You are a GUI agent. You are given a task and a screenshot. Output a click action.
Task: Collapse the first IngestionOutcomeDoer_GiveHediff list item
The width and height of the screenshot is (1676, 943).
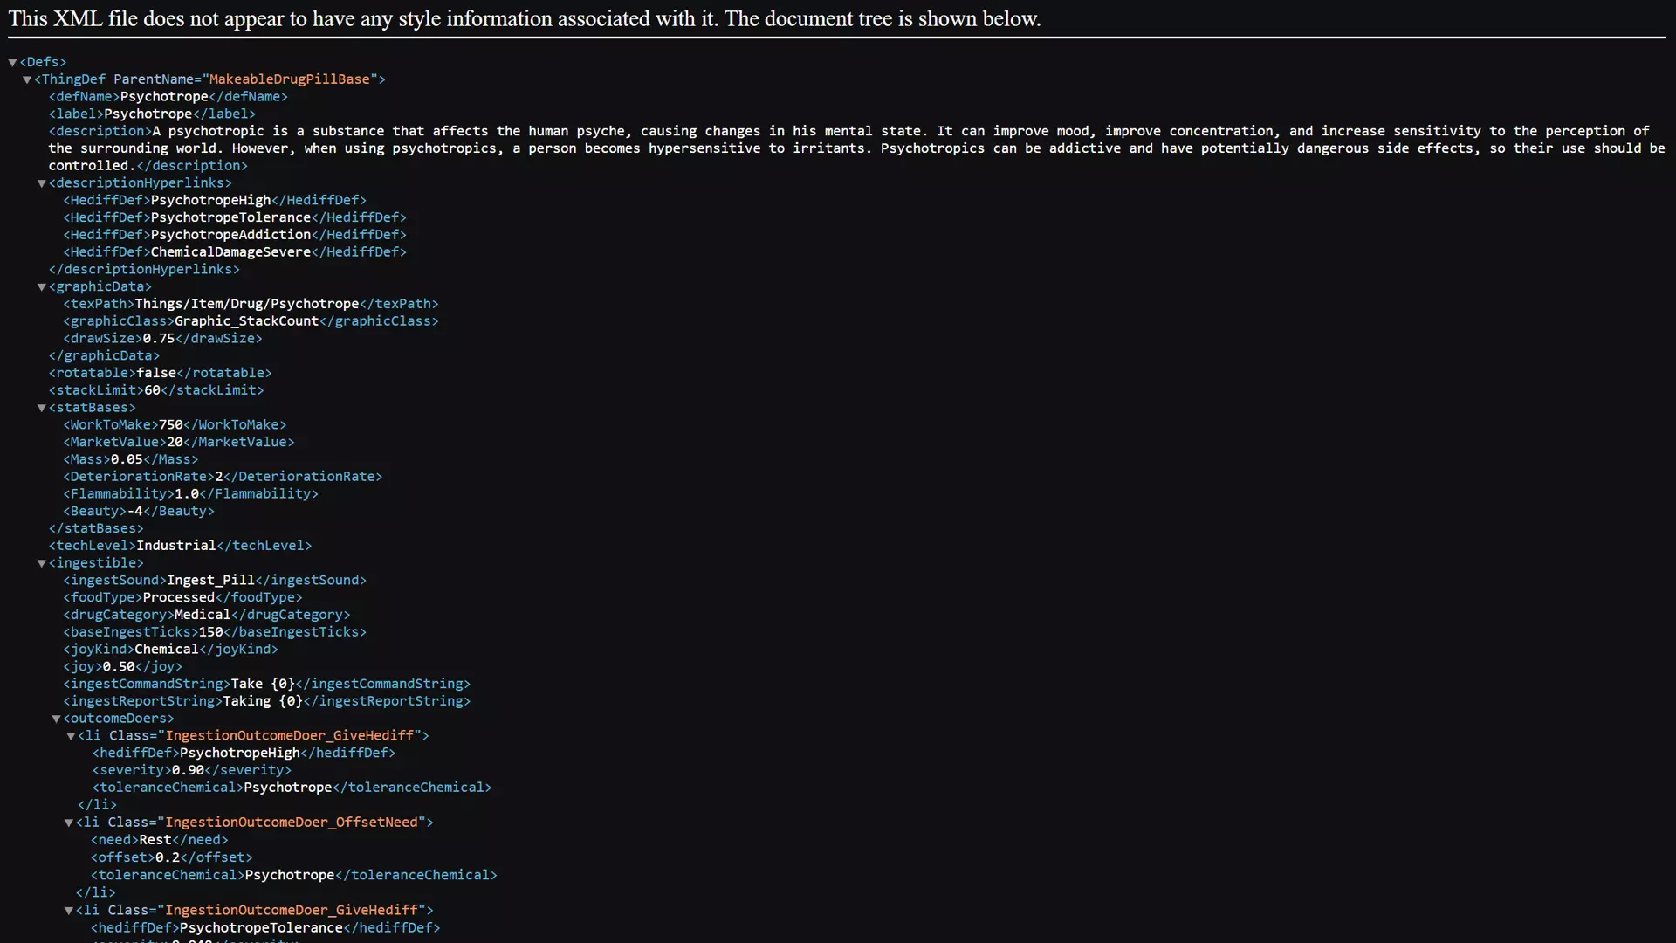click(71, 736)
